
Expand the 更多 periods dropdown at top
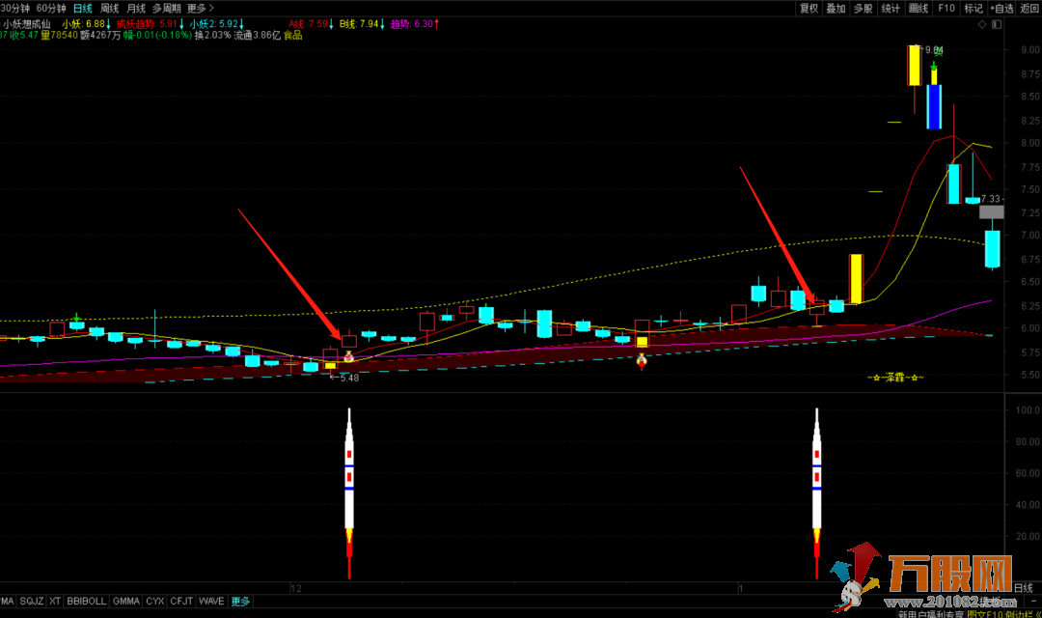pos(200,9)
